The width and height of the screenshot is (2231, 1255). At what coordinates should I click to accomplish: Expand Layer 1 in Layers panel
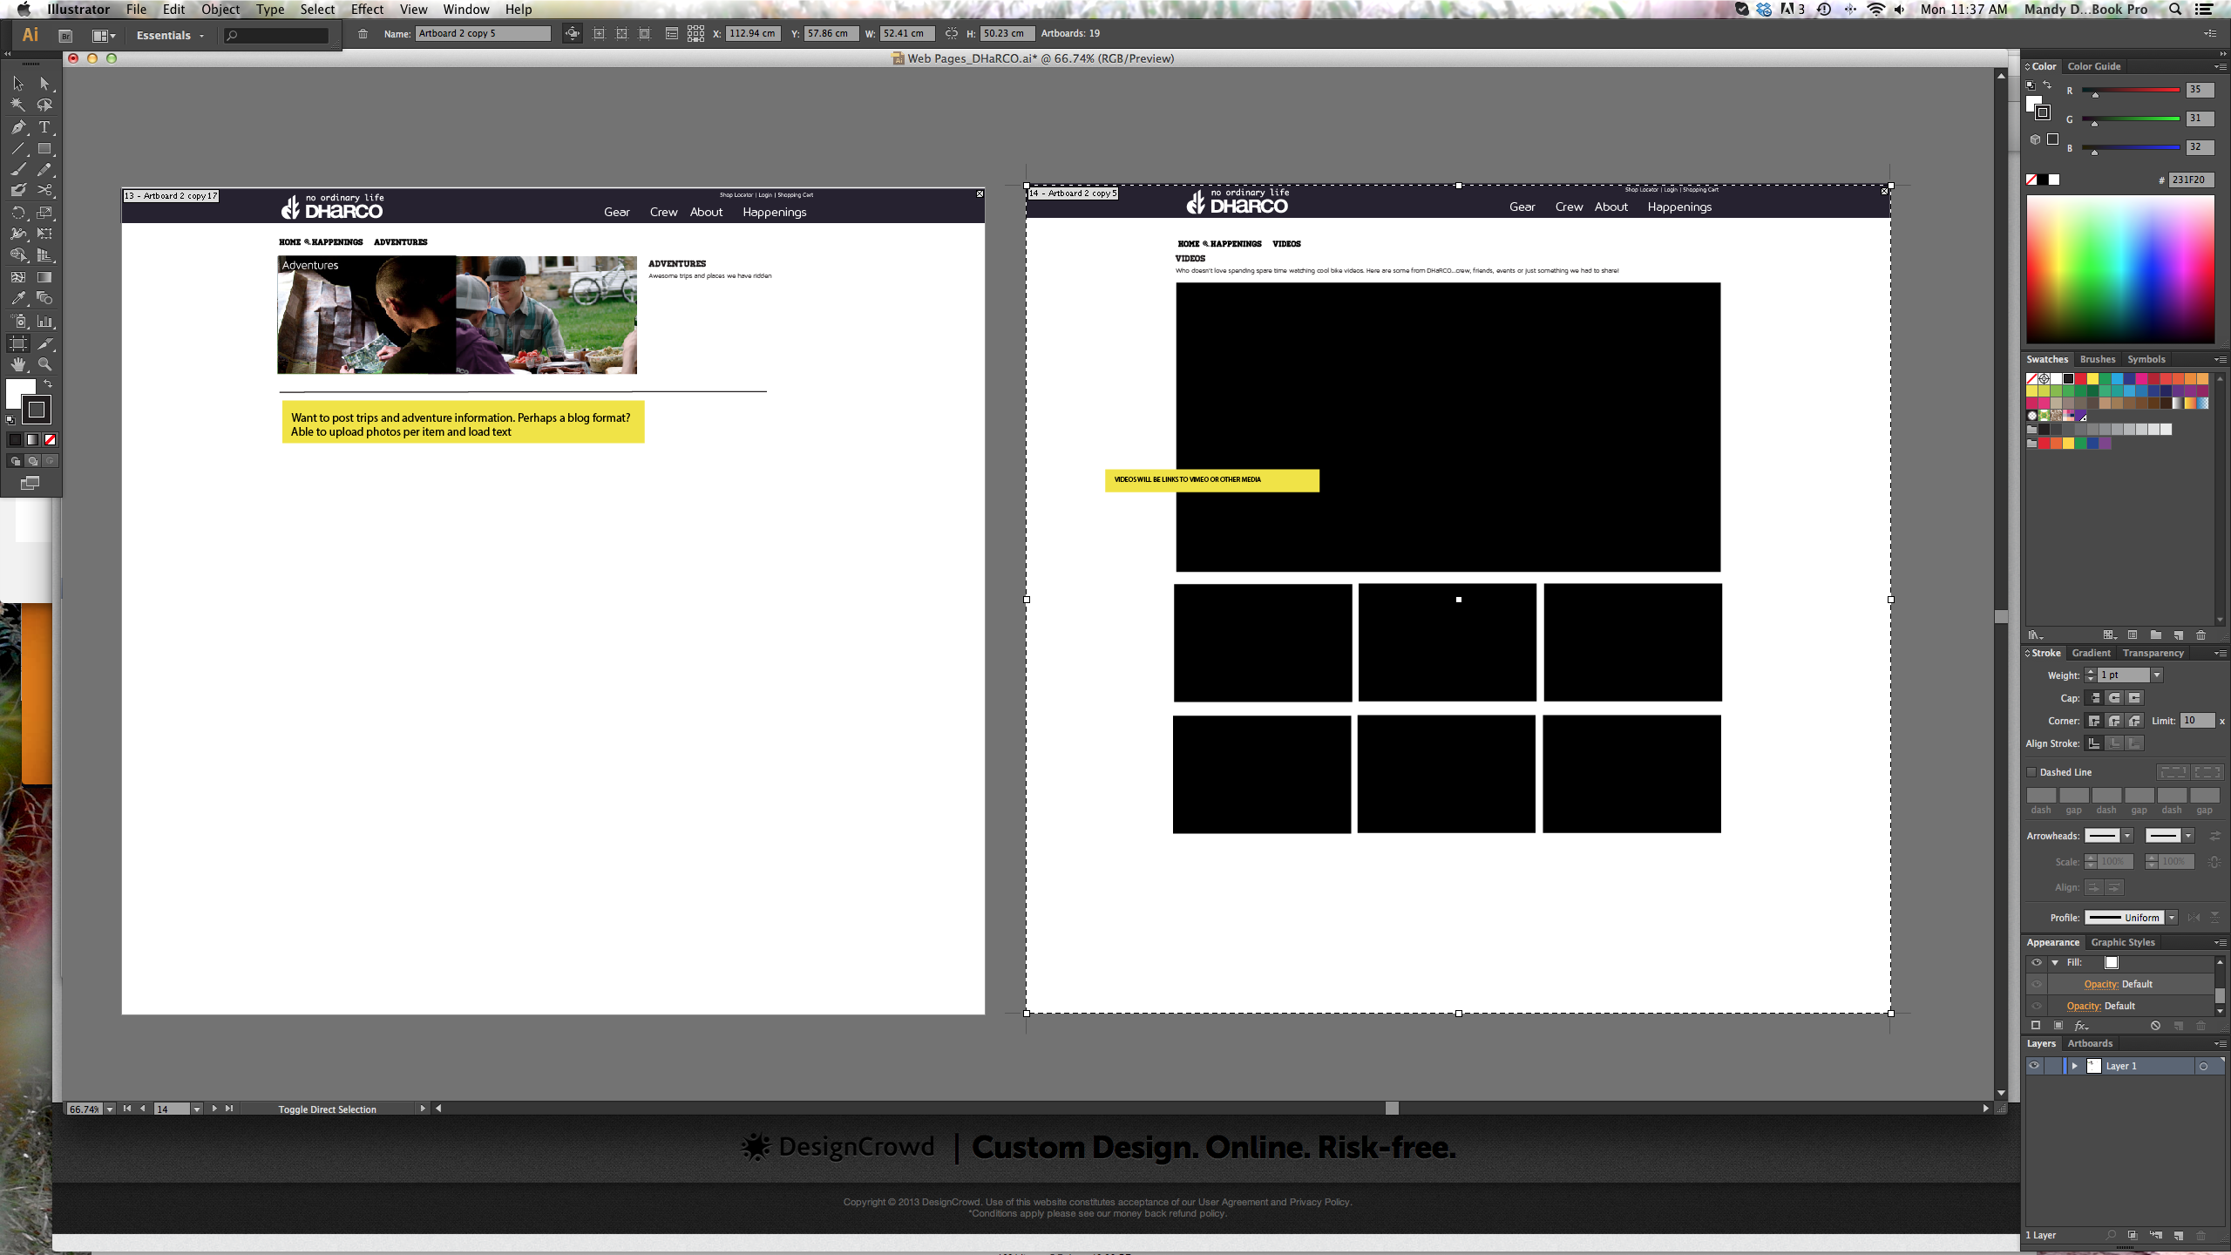pyautogui.click(x=2075, y=1066)
